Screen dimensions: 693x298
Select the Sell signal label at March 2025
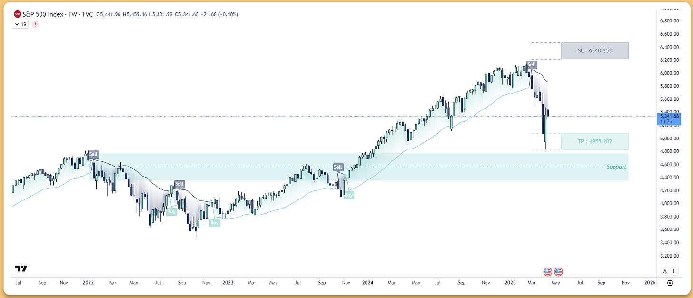(x=532, y=65)
